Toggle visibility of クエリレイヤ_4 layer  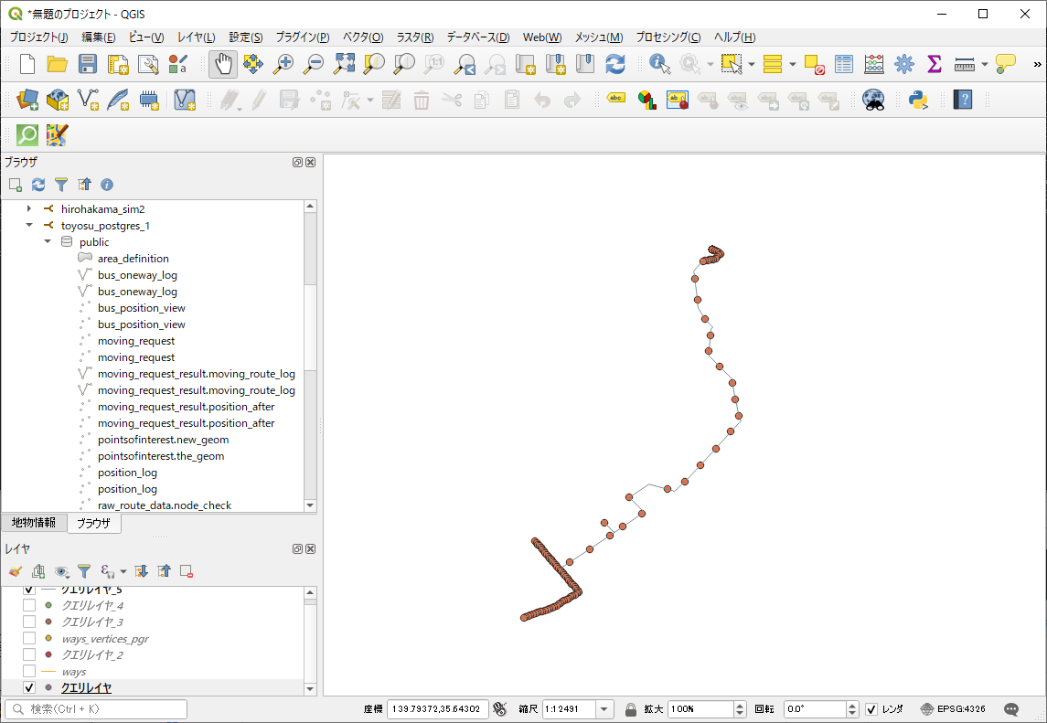[29, 606]
